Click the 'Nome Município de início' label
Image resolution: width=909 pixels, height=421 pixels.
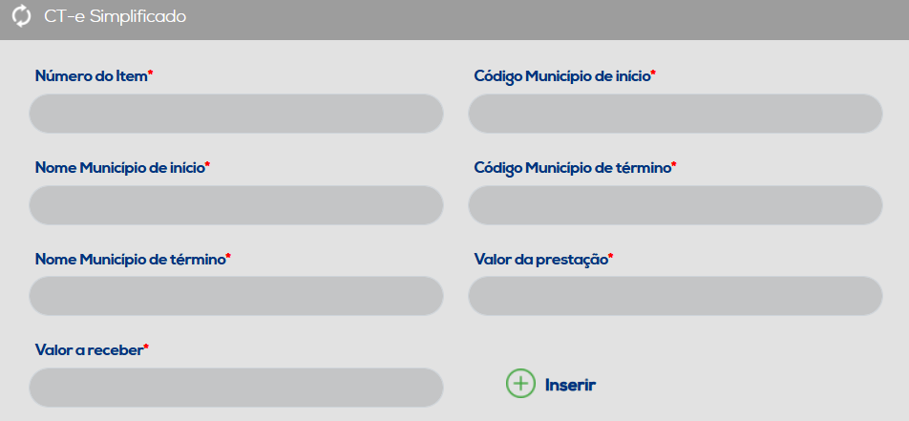(119, 168)
